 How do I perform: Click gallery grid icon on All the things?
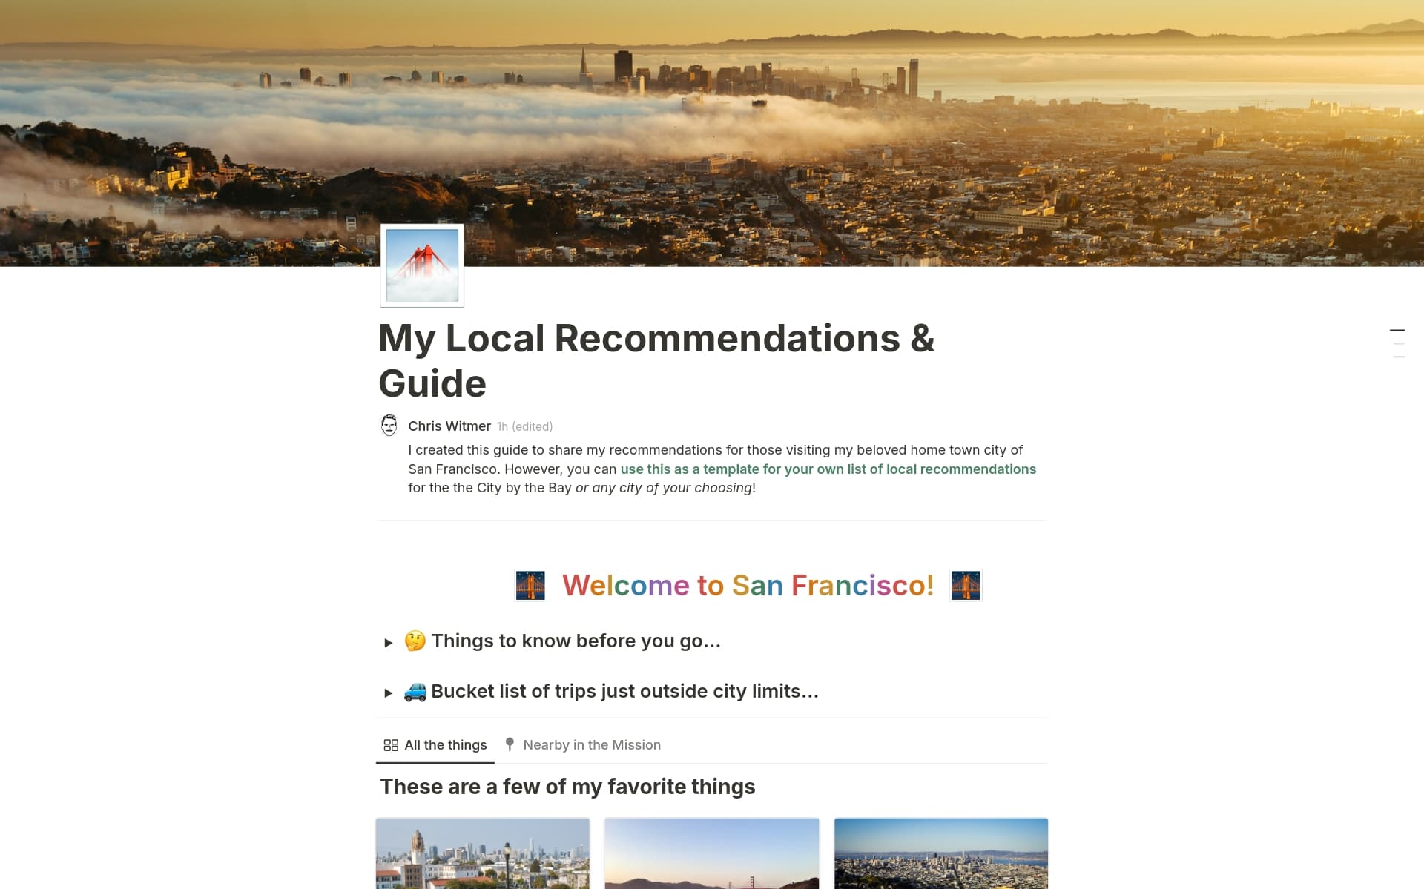click(391, 745)
